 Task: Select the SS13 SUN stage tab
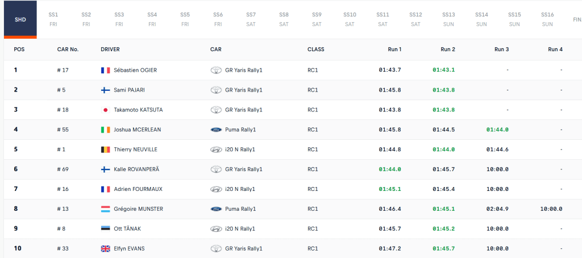(x=448, y=19)
